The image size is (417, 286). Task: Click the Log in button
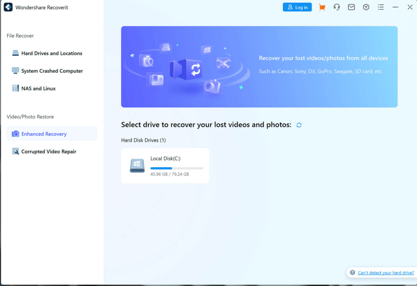[297, 7]
